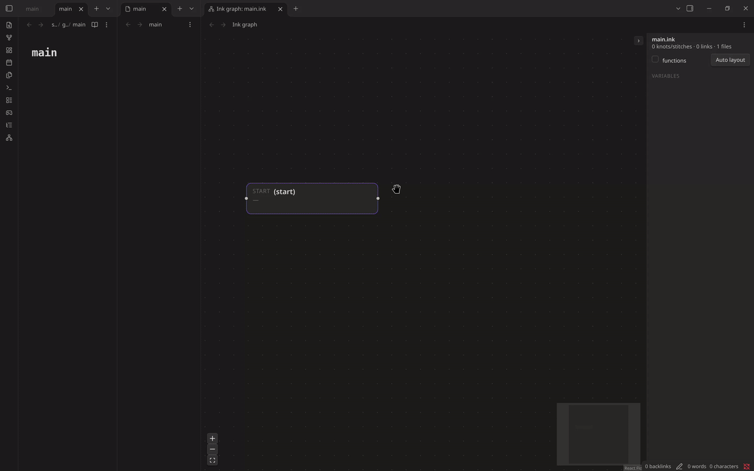754x471 pixels.
Task: Open command palette terminal icon
Action: [x=9, y=88]
